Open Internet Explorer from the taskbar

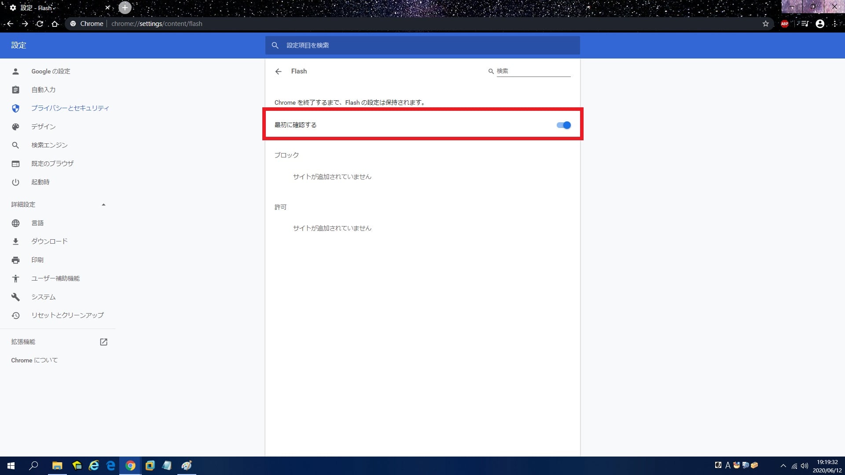[94, 466]
